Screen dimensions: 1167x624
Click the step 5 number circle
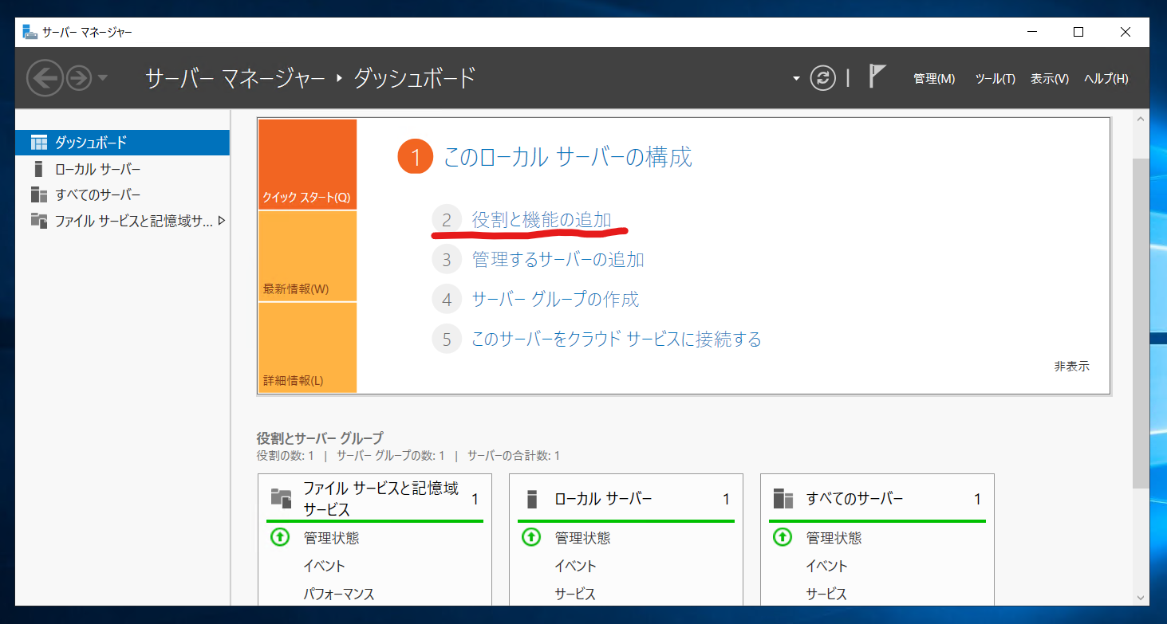point(447,339)
